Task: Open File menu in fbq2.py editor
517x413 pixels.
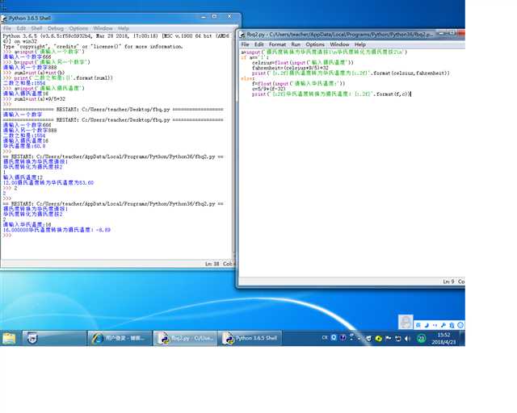Action: [246, 44]
